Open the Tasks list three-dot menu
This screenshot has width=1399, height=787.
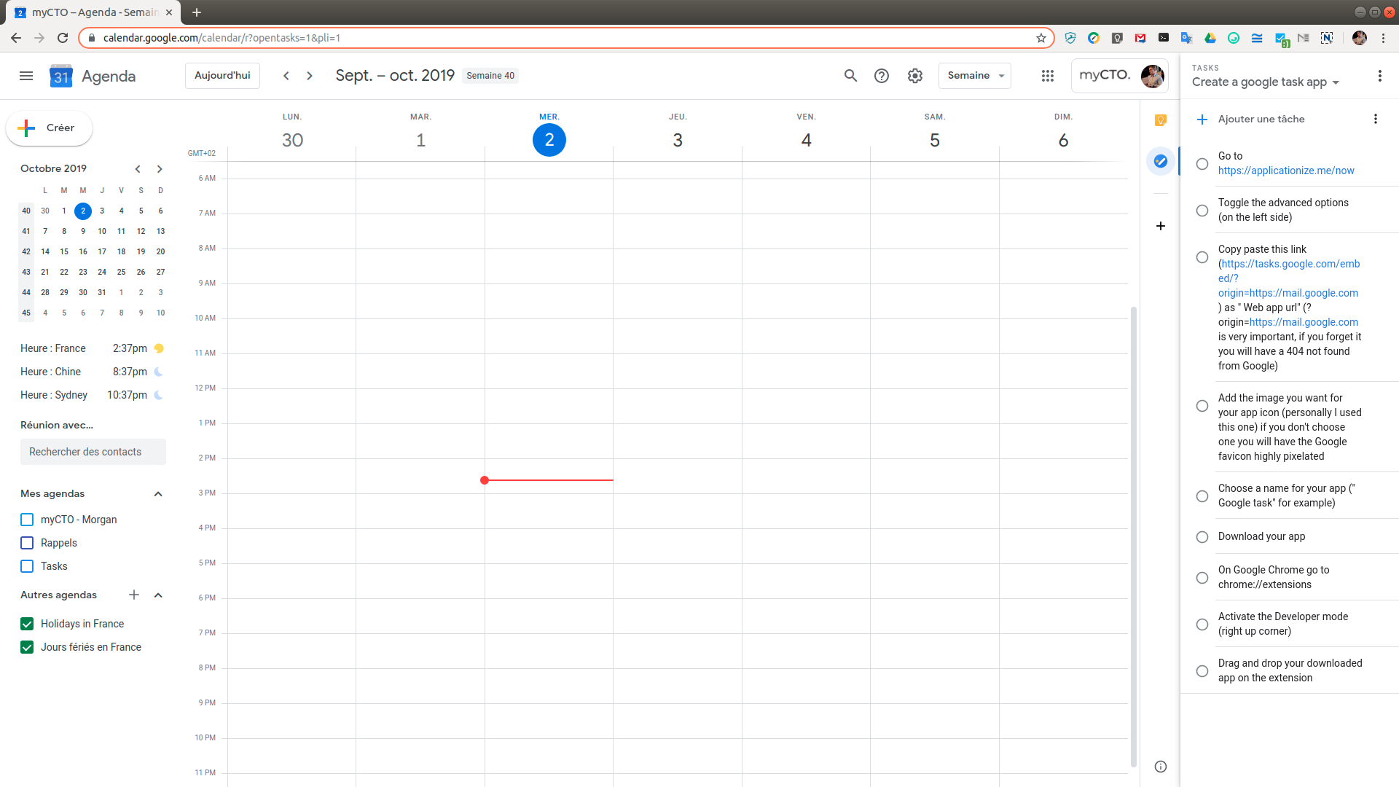(1379, 76)
